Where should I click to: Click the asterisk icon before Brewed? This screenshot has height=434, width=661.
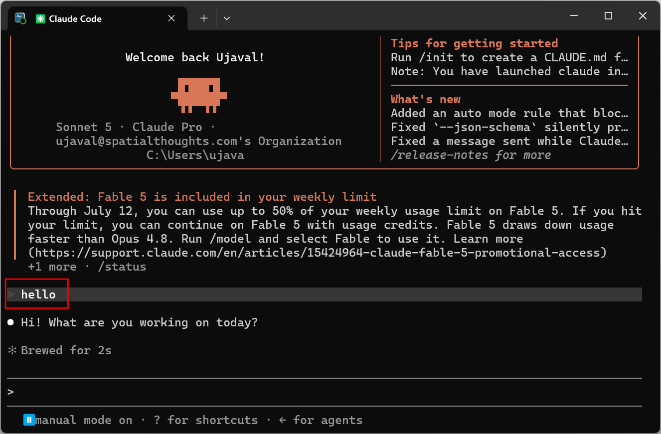pyautogui.click(x=12, y=350)
